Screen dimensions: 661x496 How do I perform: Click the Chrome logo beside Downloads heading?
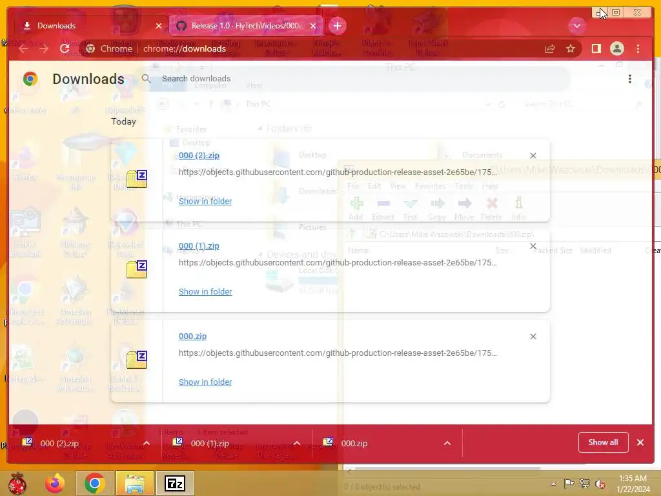[x=30, y=79]
